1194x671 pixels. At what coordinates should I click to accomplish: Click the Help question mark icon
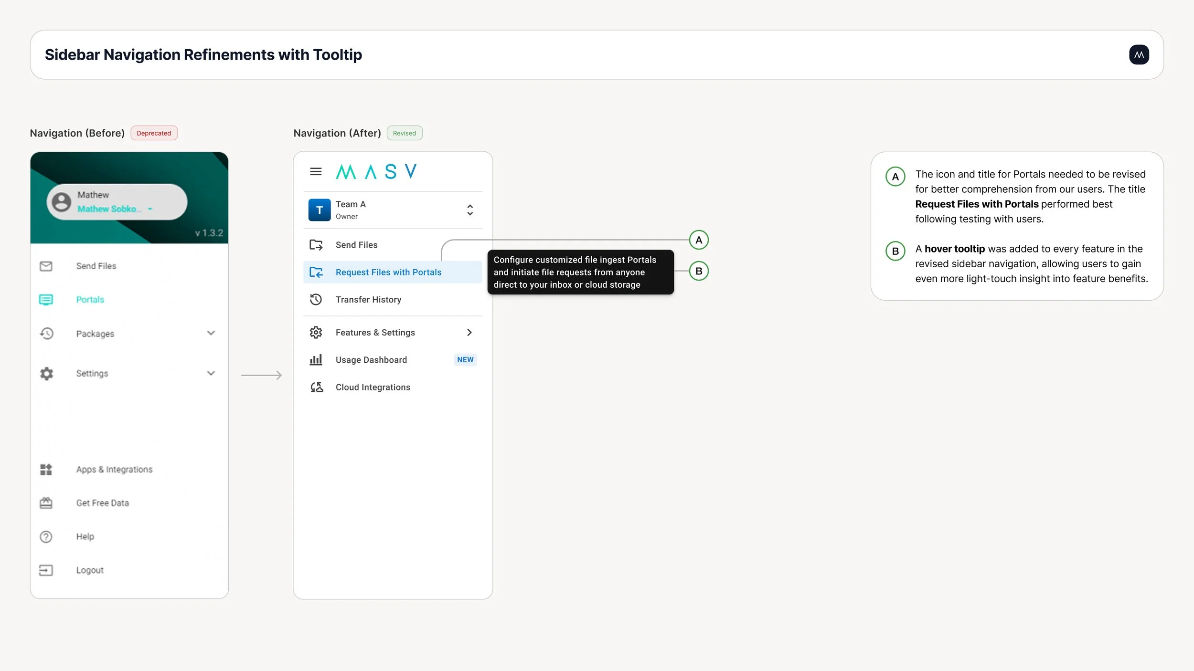coord(46,536)
